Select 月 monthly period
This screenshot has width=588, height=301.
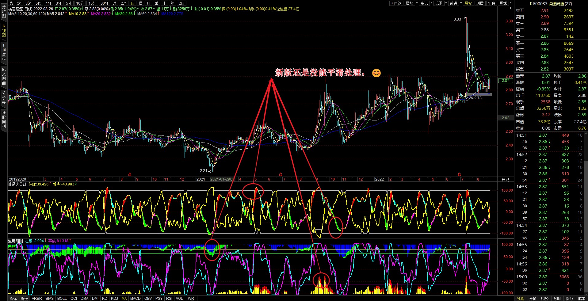point(149,3)
